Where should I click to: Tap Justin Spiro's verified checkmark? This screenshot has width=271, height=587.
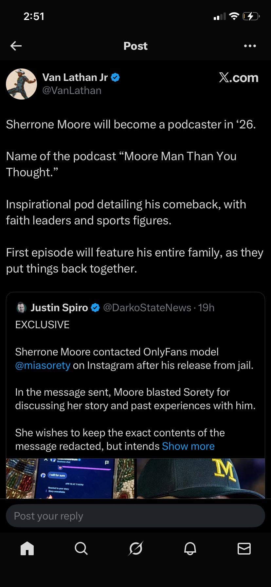point(95,308)
